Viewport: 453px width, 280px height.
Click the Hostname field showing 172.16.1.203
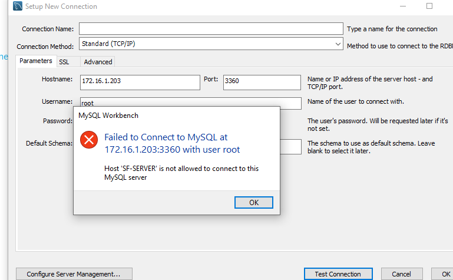click(x=140, y=83)
